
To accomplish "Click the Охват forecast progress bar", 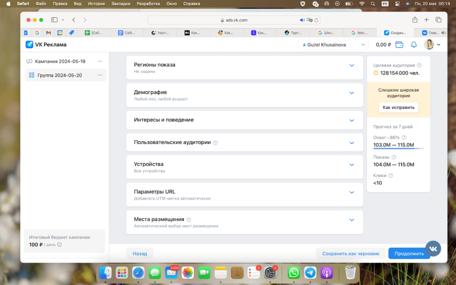I will (398, 149).
